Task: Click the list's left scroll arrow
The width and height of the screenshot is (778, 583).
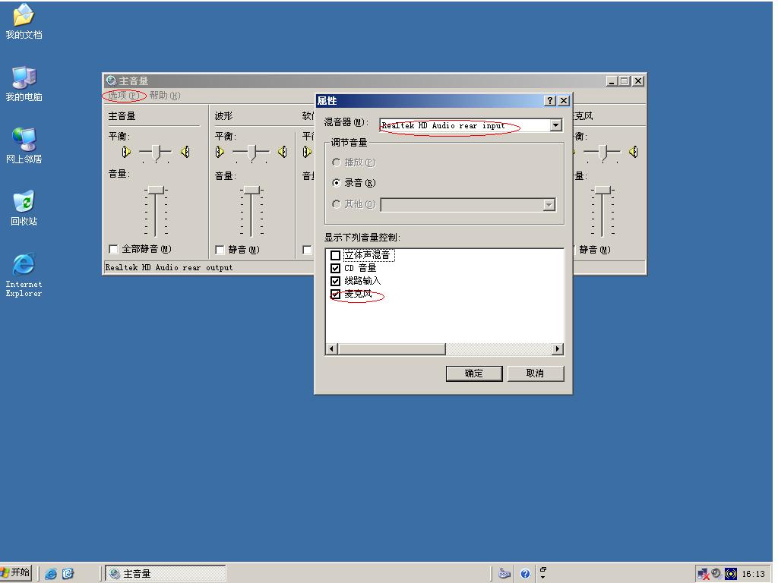Action: 332,349
